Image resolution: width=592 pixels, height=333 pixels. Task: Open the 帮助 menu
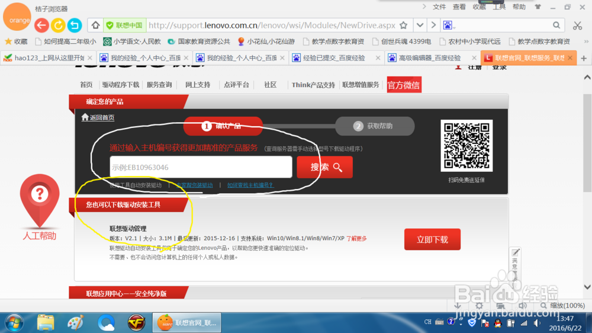point(519,7)
